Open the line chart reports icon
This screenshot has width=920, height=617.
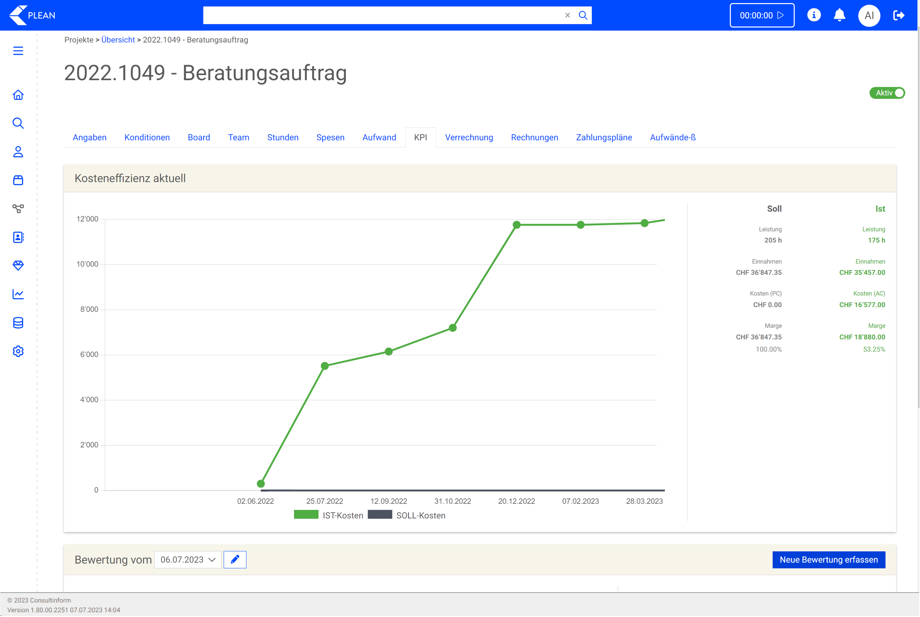18,294
